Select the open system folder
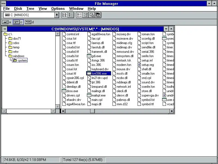The image size is (218, 164). pos(20,60)
